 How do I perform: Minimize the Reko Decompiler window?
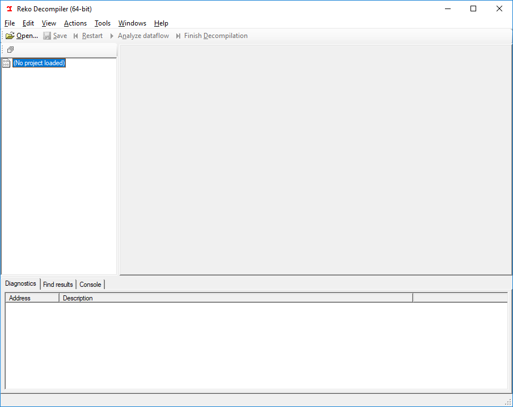click(x=448, y=9)
